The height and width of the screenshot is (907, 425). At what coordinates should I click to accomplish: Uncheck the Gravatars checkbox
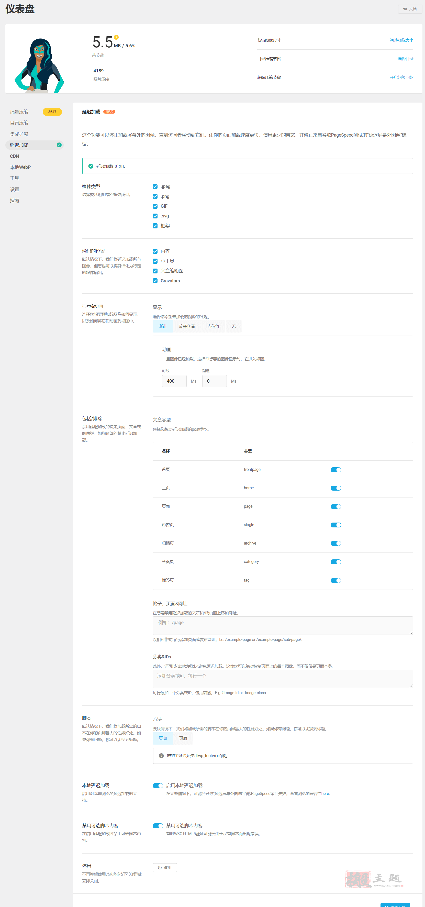coord(155,281)
